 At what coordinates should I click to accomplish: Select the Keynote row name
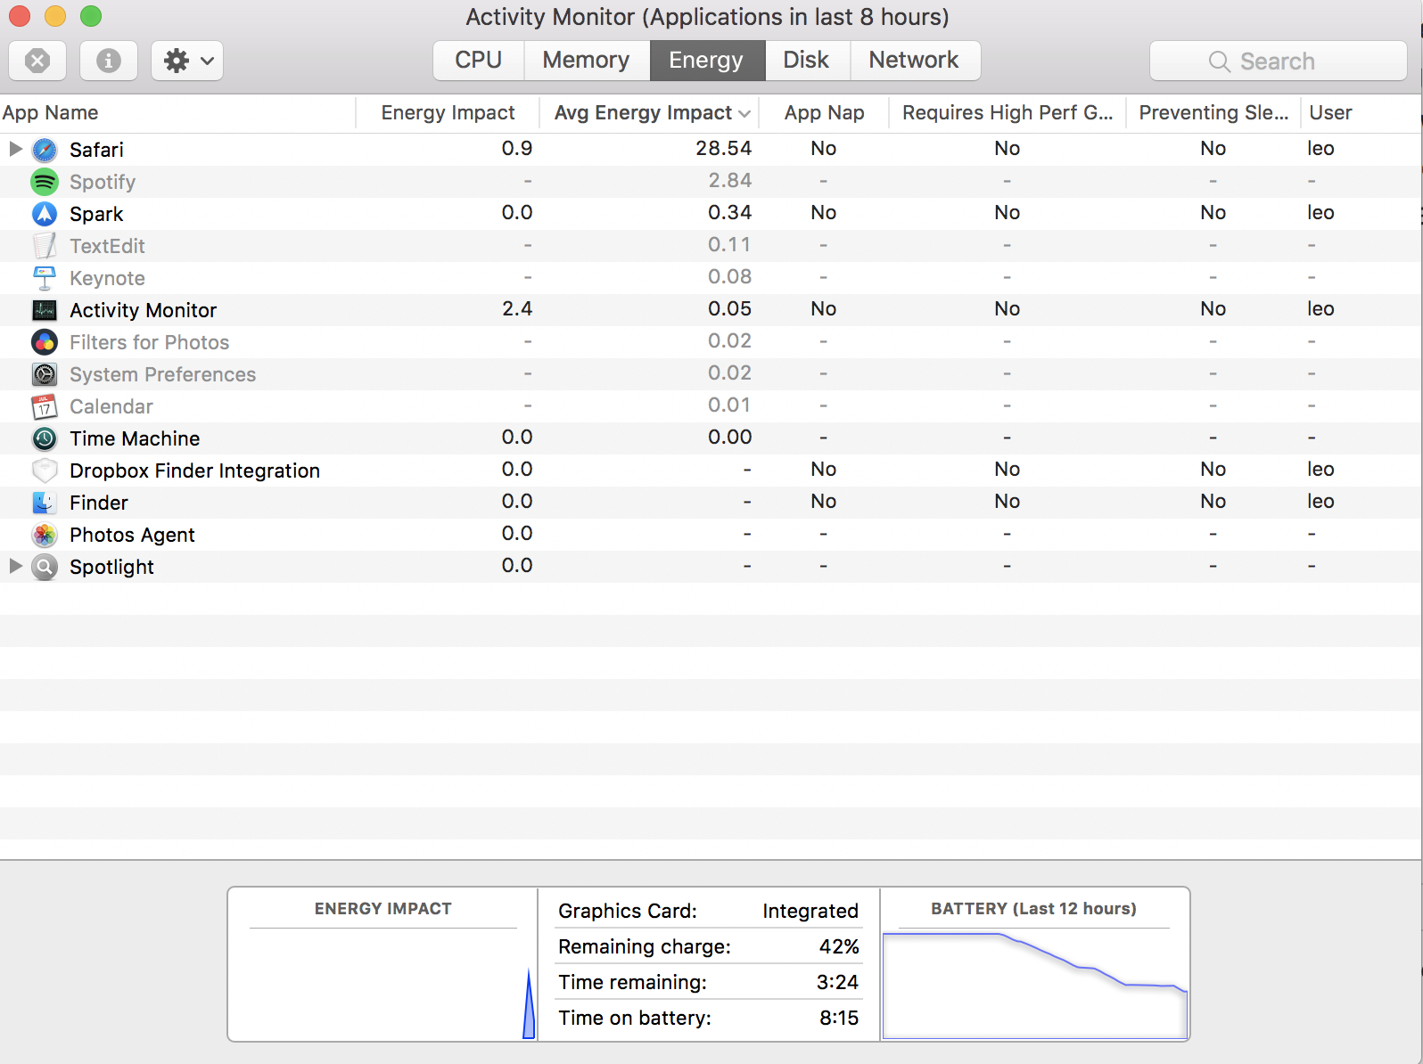[107, 278]
